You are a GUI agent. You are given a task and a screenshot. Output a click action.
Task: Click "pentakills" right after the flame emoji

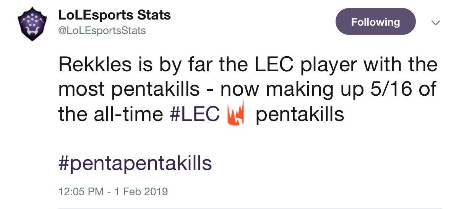click(x=299, y=114)
